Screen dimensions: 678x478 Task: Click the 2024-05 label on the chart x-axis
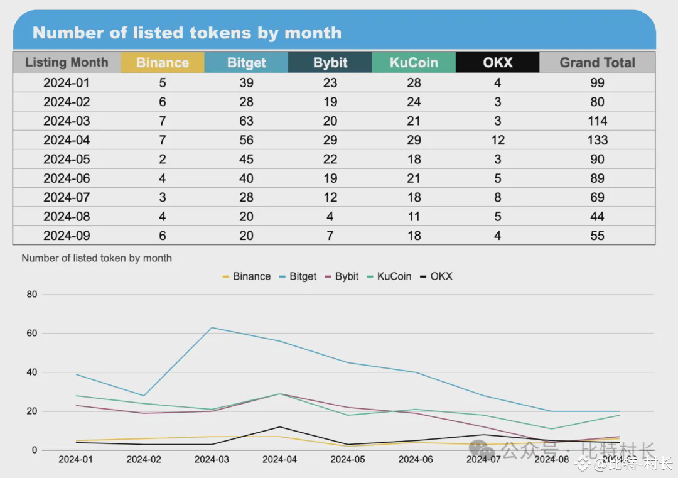click(x=348, y=459)
